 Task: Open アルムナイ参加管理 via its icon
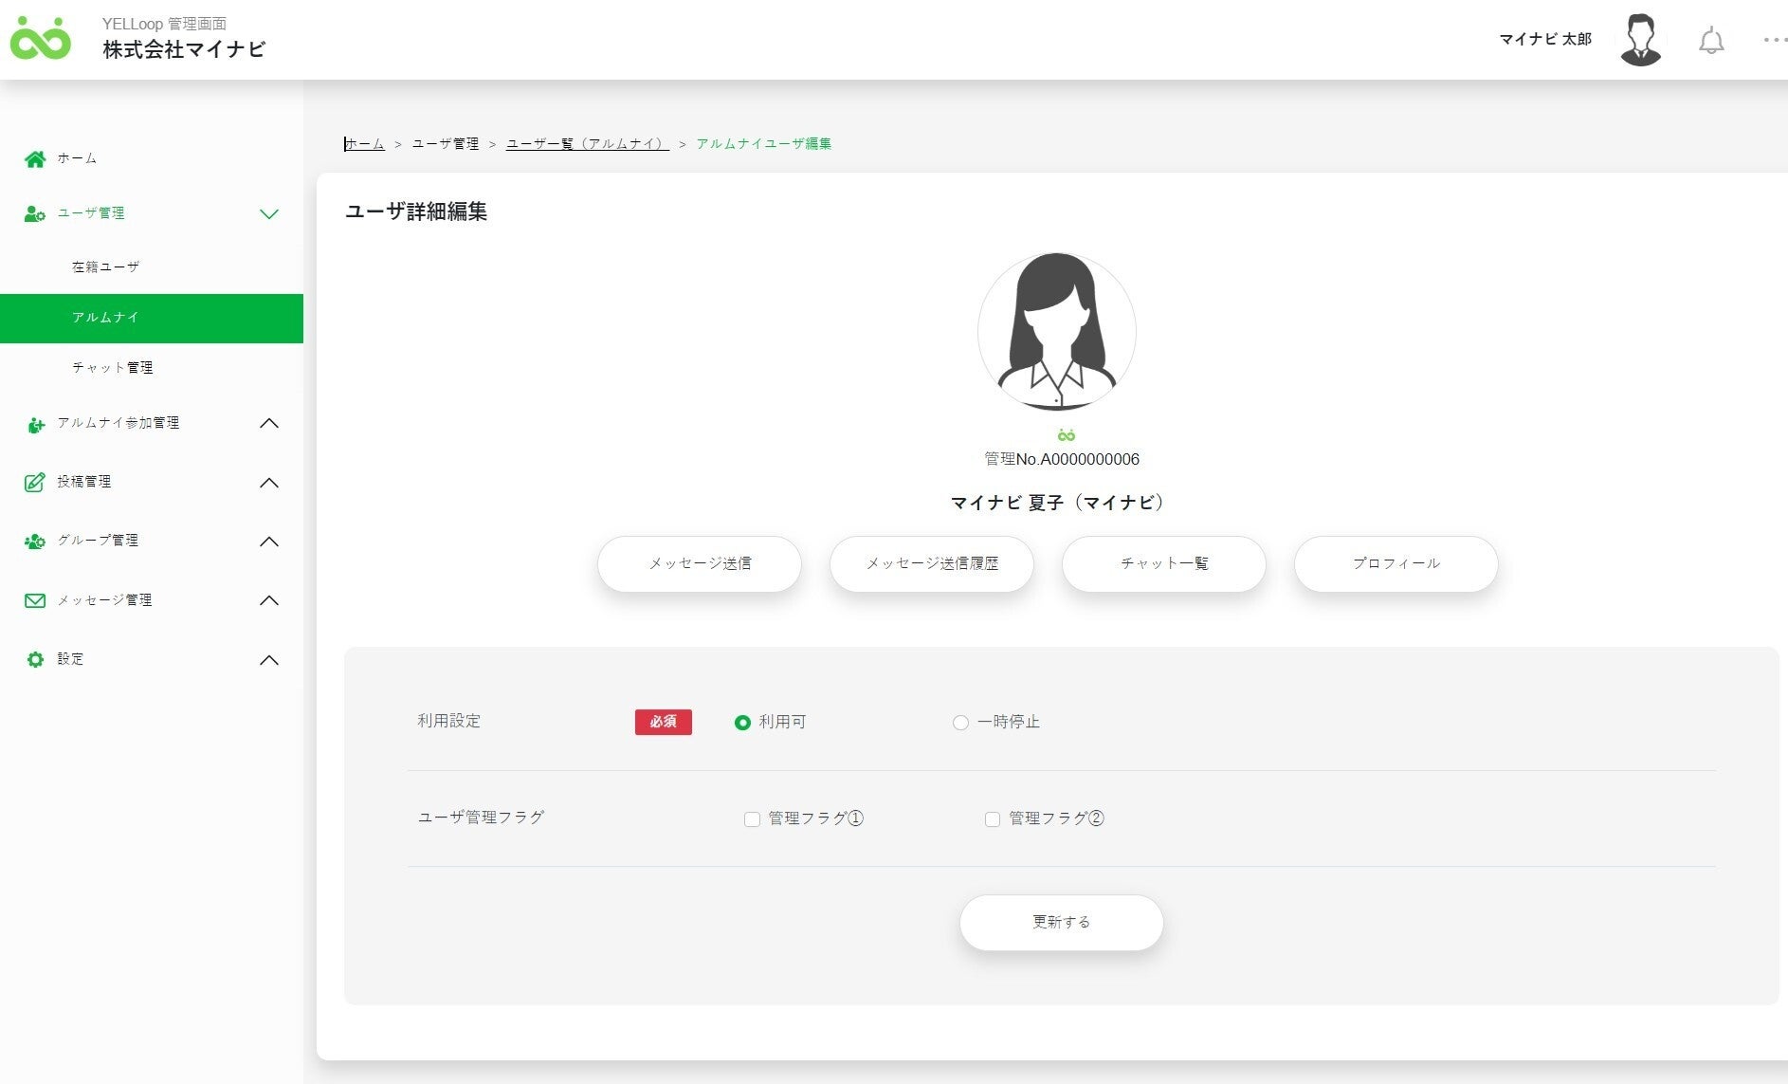click(x=35, y=423)
